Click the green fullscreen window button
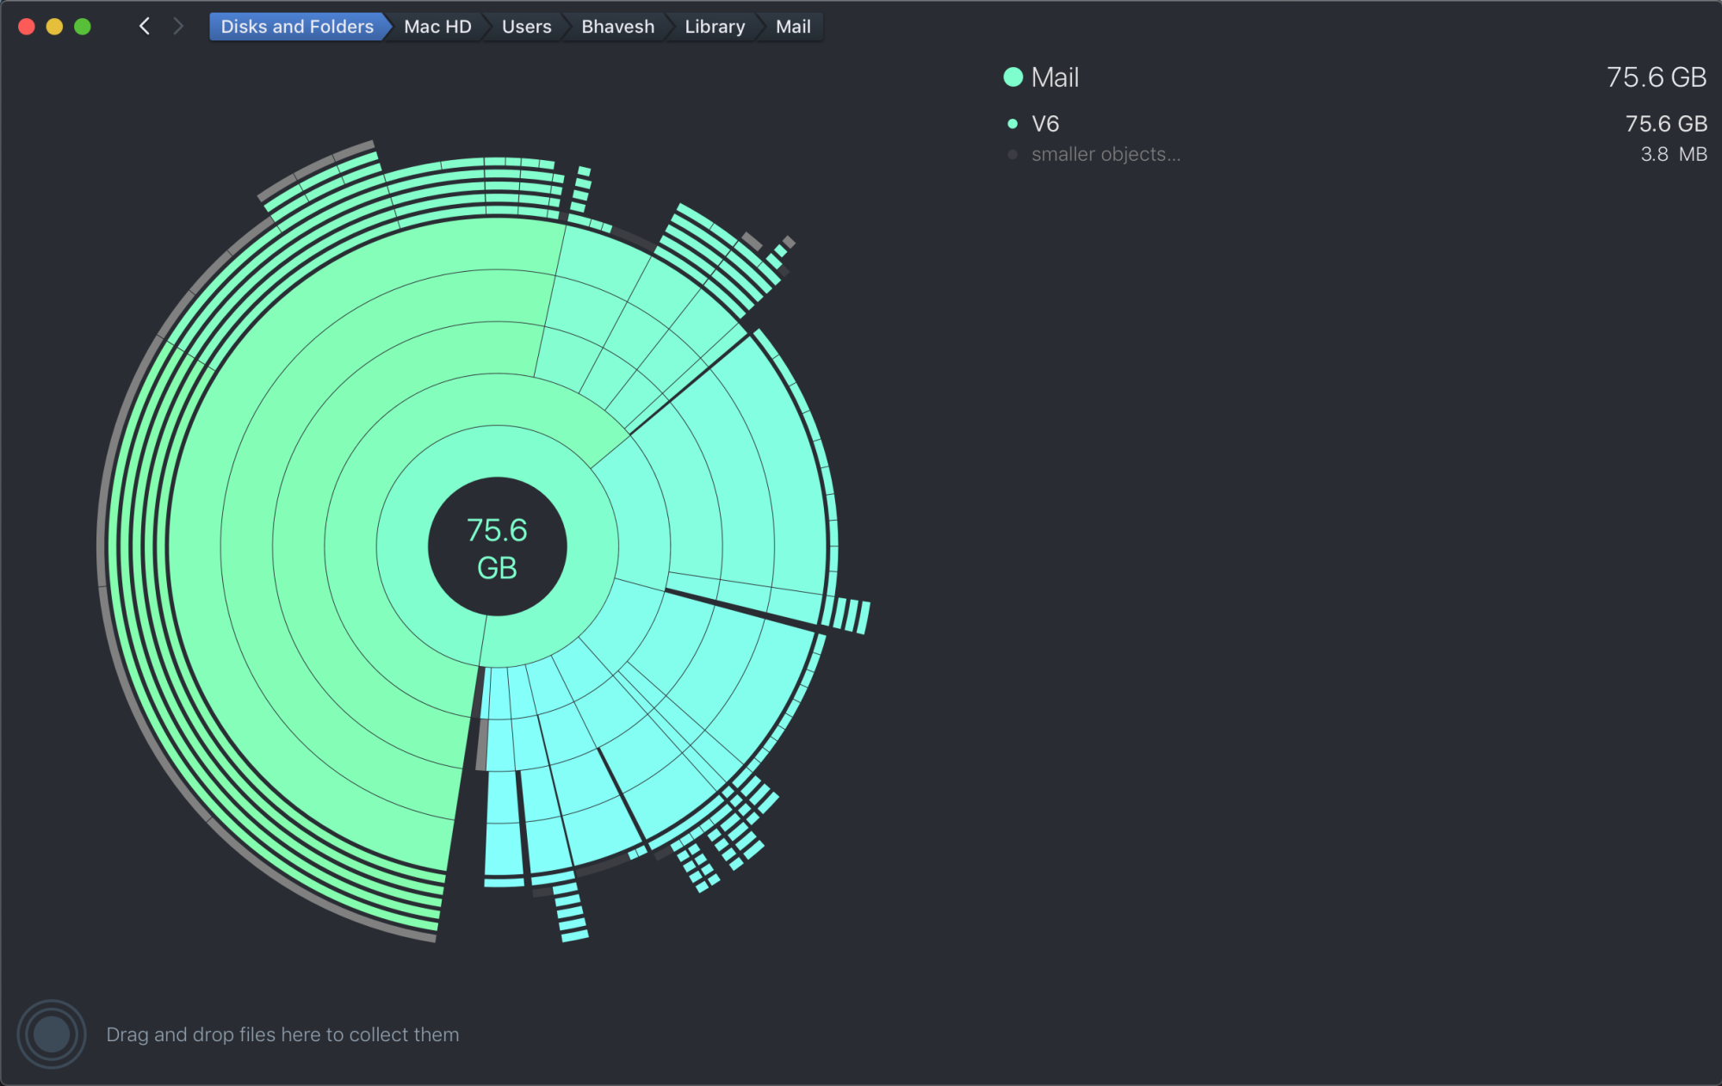Screen dimensions: 1722x1086 83,27
